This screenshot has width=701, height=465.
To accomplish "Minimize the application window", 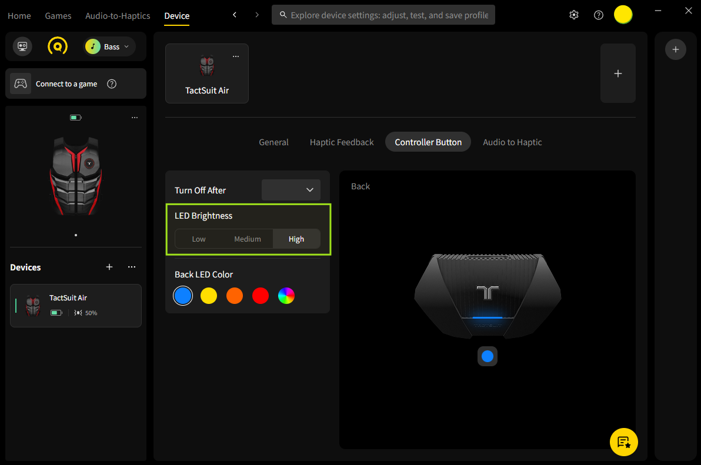I will point(658,10).
